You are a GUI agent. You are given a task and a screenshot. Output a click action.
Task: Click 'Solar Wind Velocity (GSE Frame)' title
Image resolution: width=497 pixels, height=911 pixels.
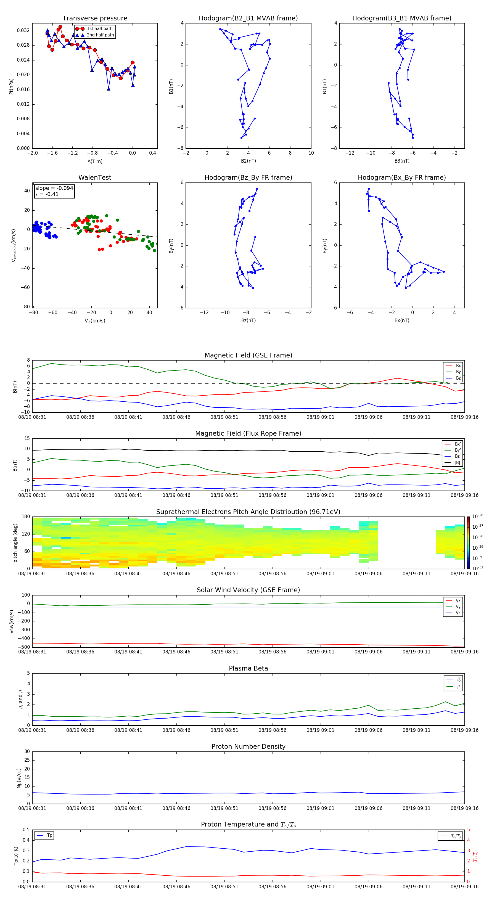pos(248,590)
